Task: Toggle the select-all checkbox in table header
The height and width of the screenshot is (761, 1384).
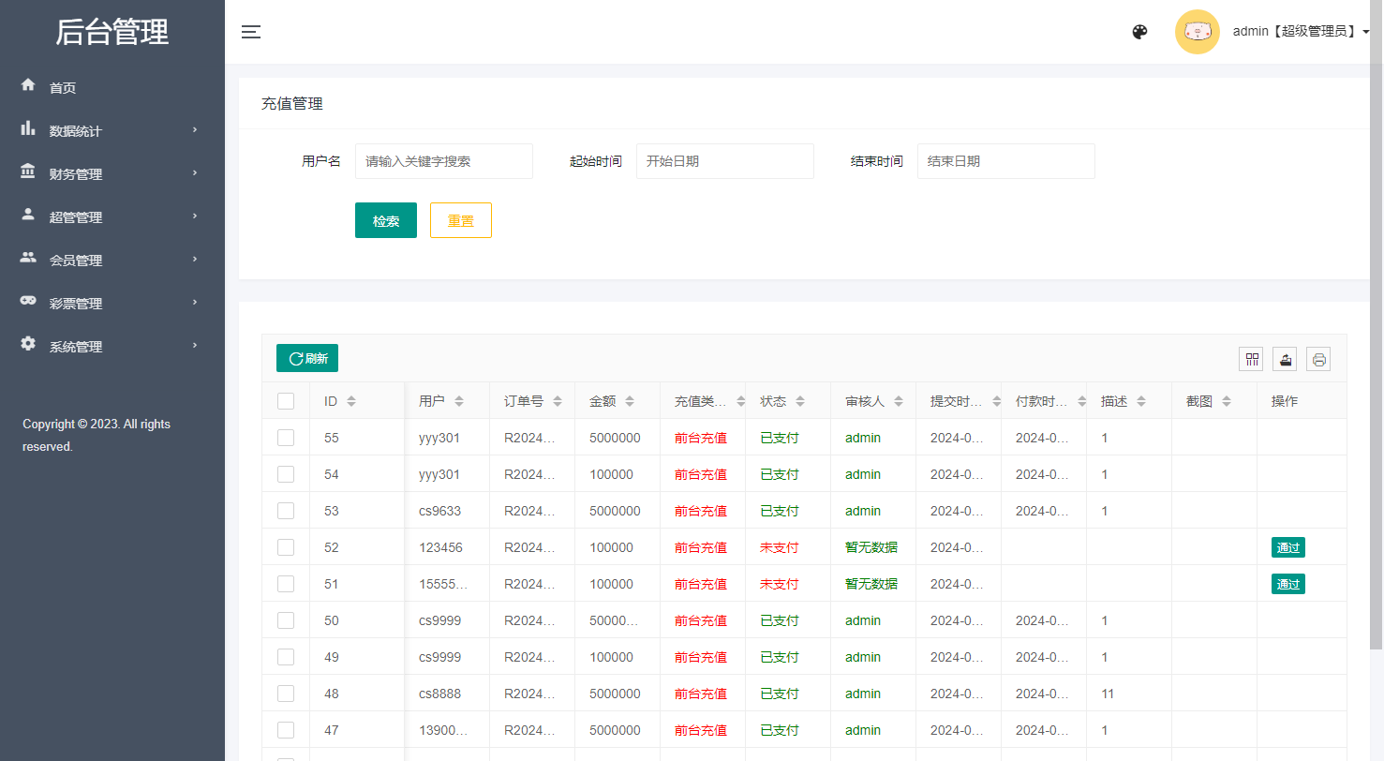Action: 286,401
